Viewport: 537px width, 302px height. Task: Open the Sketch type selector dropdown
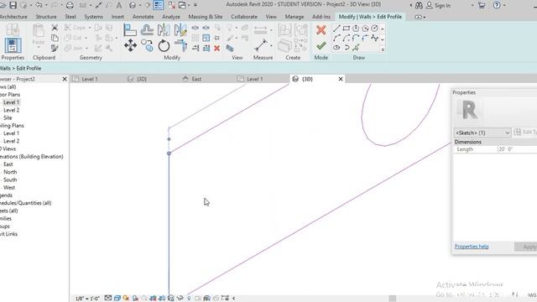click(482, 133)
